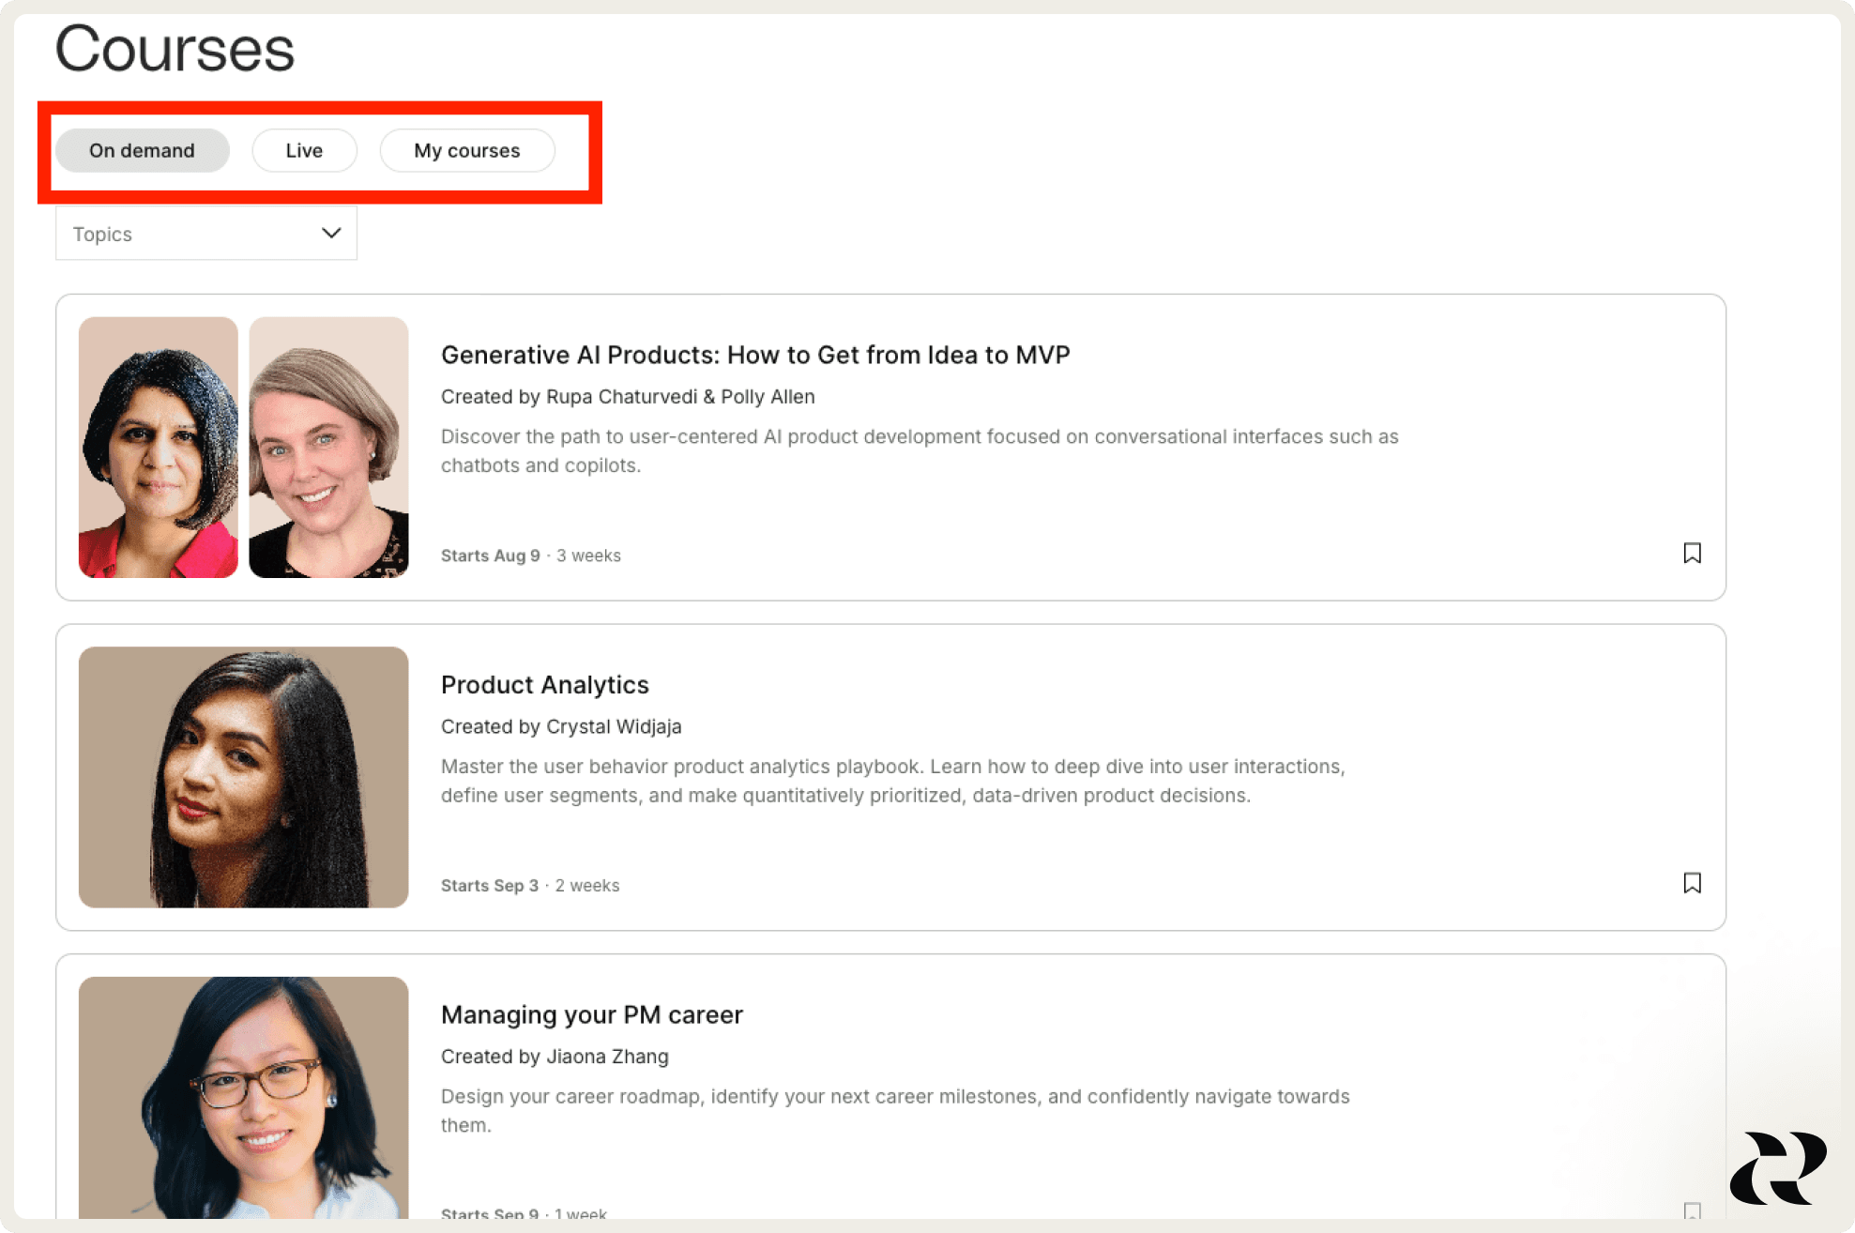
Task: Select the On demand filter
Action: [x=142, y=150]
